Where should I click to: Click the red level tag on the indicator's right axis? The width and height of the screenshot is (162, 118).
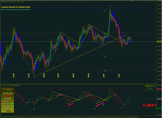(159, 89)
